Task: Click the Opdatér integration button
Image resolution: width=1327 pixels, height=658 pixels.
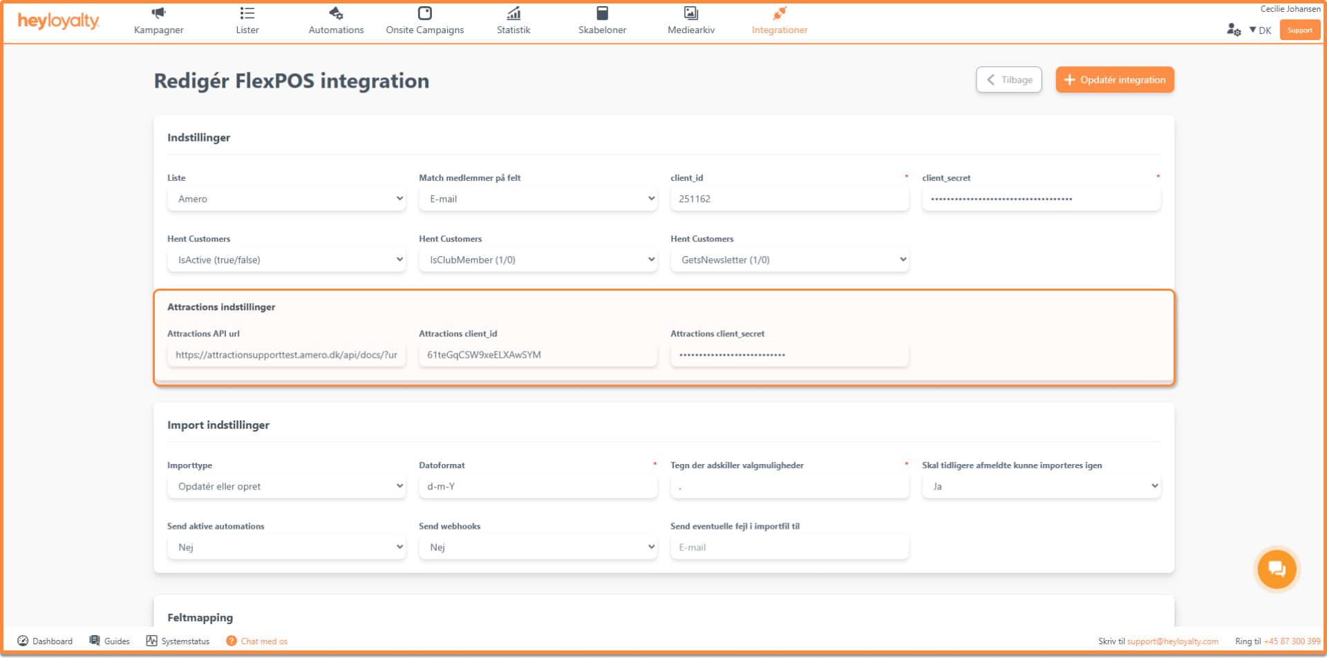Action: tap(1114, 80)
